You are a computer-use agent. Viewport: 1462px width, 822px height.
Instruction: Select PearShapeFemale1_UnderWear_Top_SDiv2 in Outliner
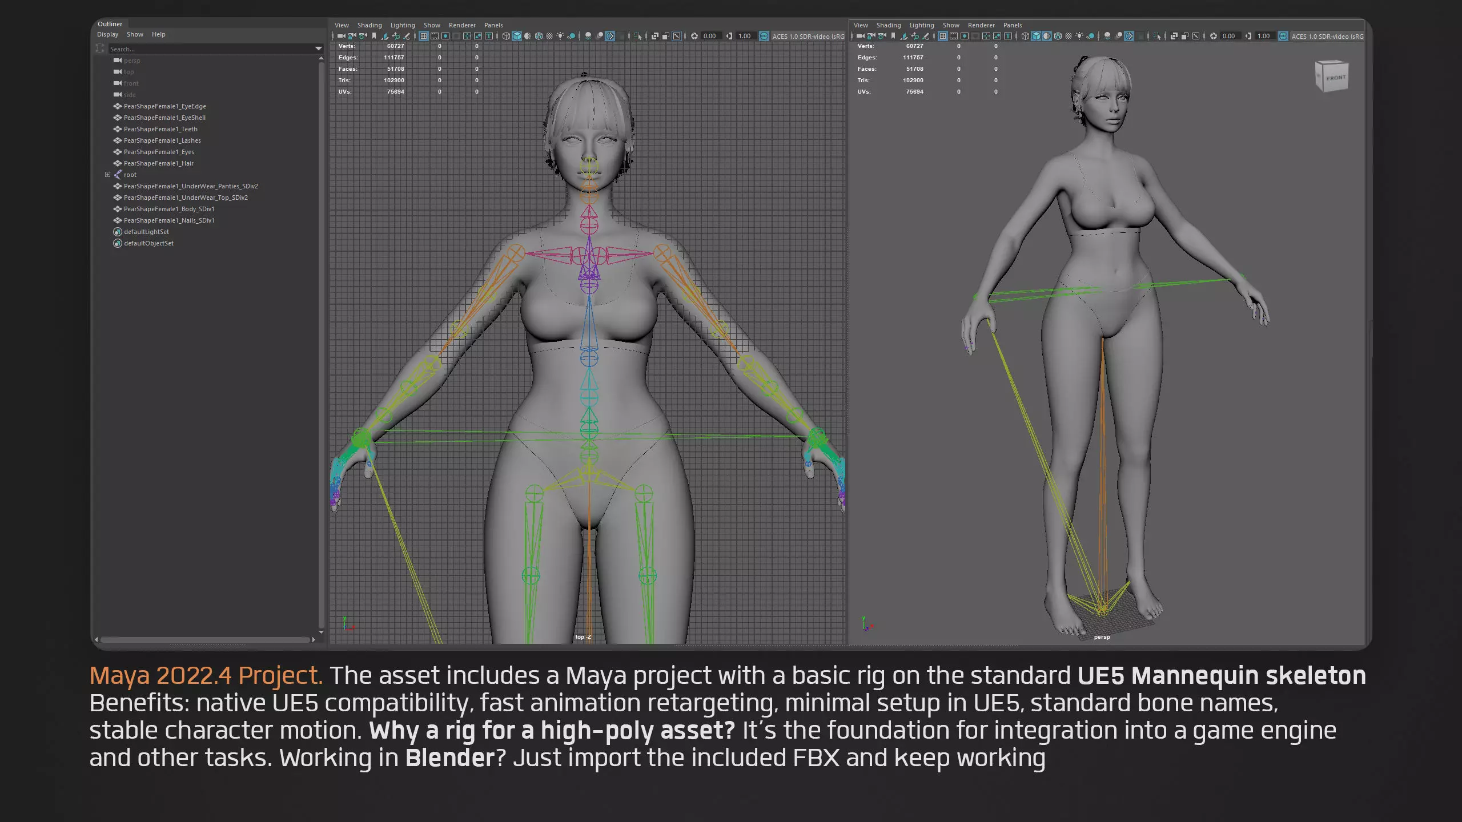186,198
